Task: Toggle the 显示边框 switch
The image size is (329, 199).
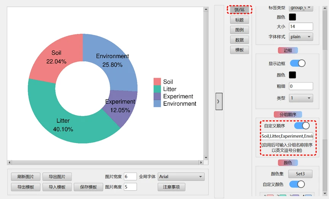Action: [x=297, y=63]
